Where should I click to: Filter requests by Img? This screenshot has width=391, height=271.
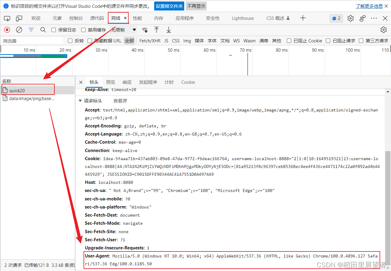(187, 41)
